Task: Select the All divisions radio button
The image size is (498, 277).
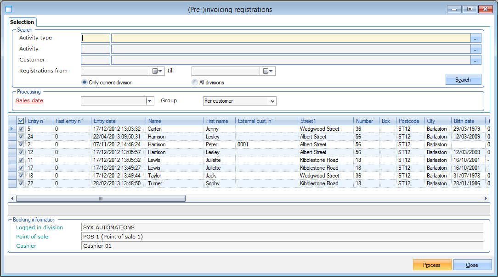Action: click(195, 83)
